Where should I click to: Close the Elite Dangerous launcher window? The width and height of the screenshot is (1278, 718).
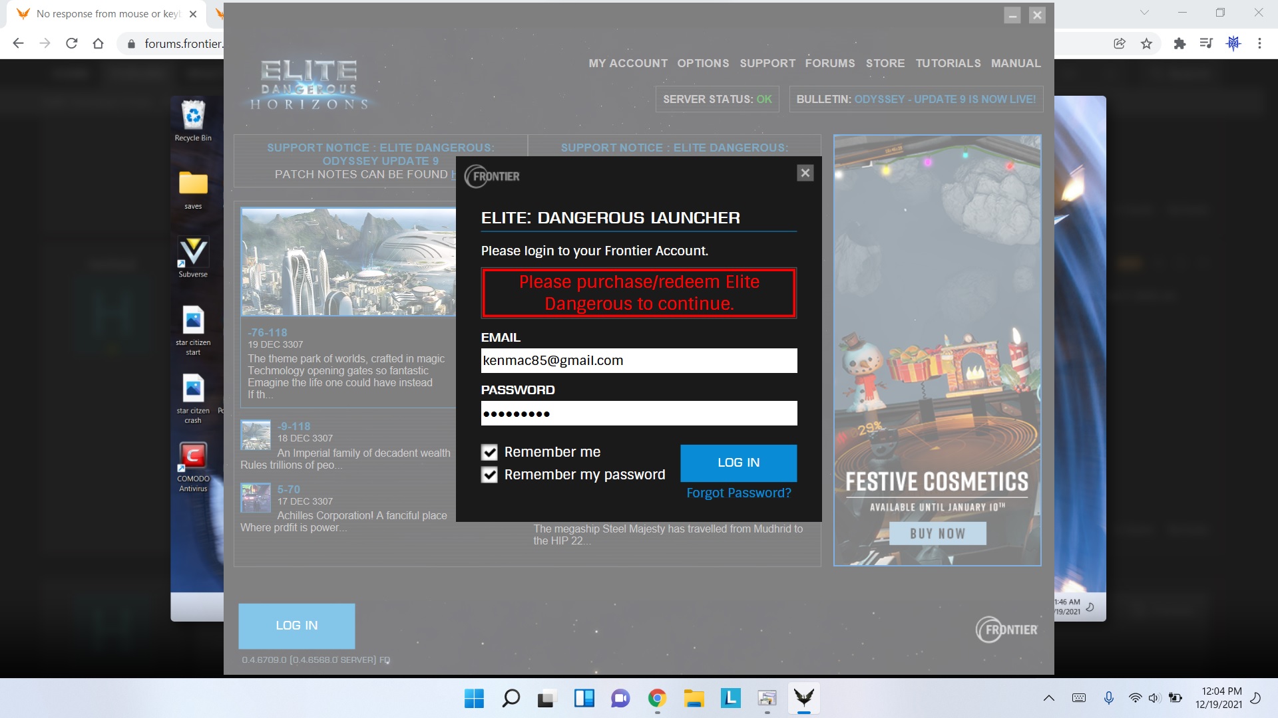click(x=1037, y=15)
